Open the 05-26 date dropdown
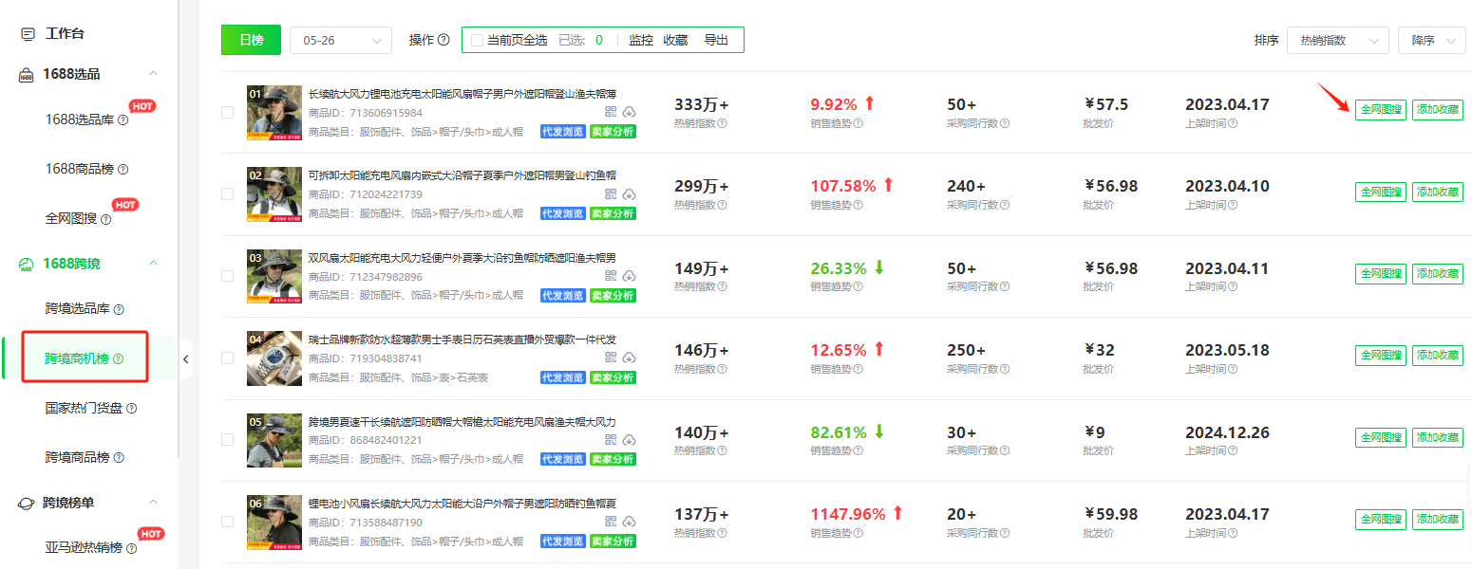Screen dimensions: 1472x569 click(340, 40)
